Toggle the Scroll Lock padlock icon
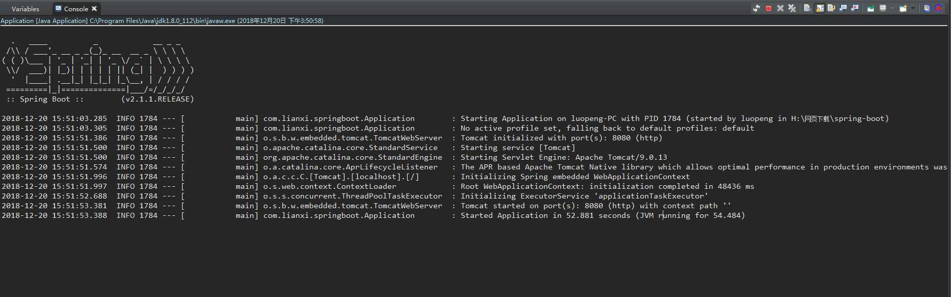The height and width of the screenshot is (297, 951). pyautogui.click(x=819, y=8)
